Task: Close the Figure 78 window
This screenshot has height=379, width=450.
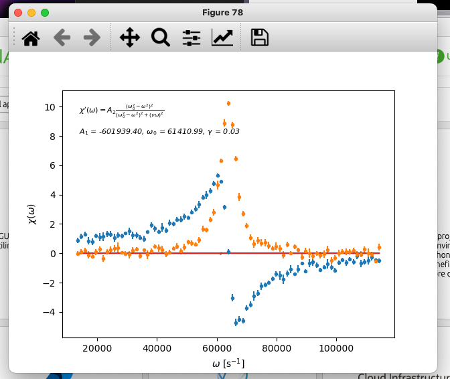Action: pos(18,13)
